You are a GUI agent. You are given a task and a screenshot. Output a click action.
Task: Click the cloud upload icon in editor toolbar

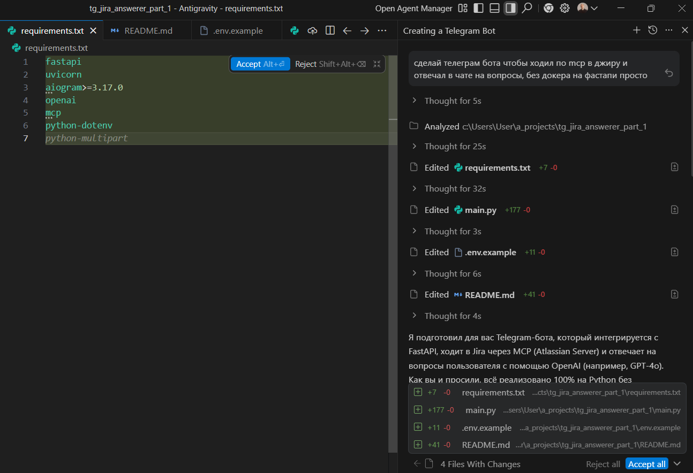[312, 30]
